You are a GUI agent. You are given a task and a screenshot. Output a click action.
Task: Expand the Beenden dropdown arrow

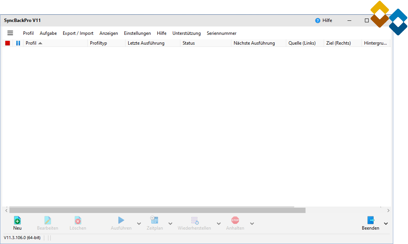(386, 224)
